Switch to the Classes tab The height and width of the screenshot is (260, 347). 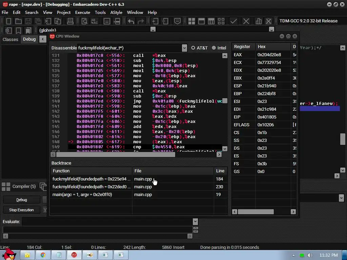(11, 39)
